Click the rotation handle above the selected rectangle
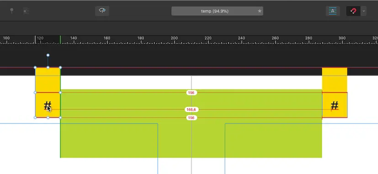 coord(48,55)
